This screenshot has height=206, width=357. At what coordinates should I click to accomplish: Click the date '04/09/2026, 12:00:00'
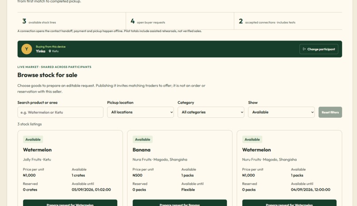pos(310,190)
